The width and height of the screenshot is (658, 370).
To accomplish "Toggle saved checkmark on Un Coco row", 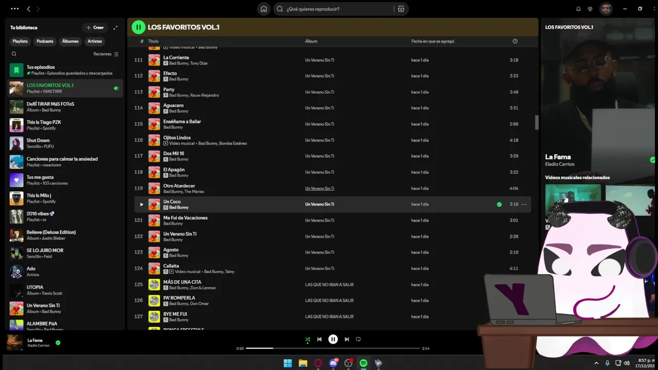I will [499, 205].
